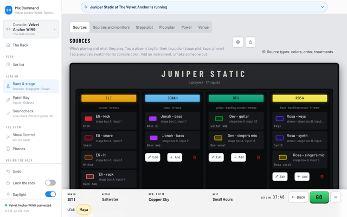Click the play icon in show banner
The width and height of the screenshot is (347, 217).
point(86,7)
